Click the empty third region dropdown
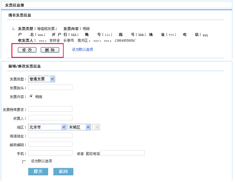The image size is (235, 182). pyautogui.click(x=97, y=127)
